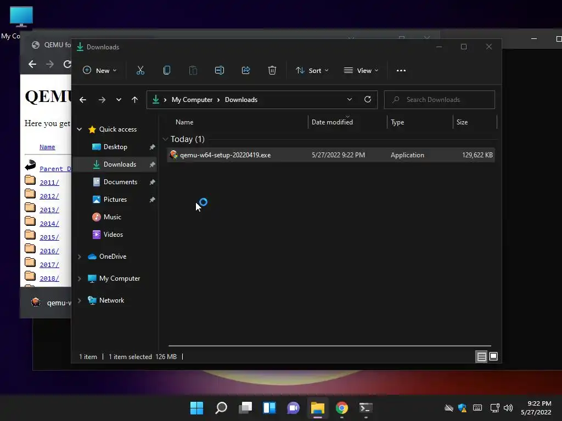Collapse the Quick access tree
Viewport: 562px width, 421px height.
[x=80, y=129]
